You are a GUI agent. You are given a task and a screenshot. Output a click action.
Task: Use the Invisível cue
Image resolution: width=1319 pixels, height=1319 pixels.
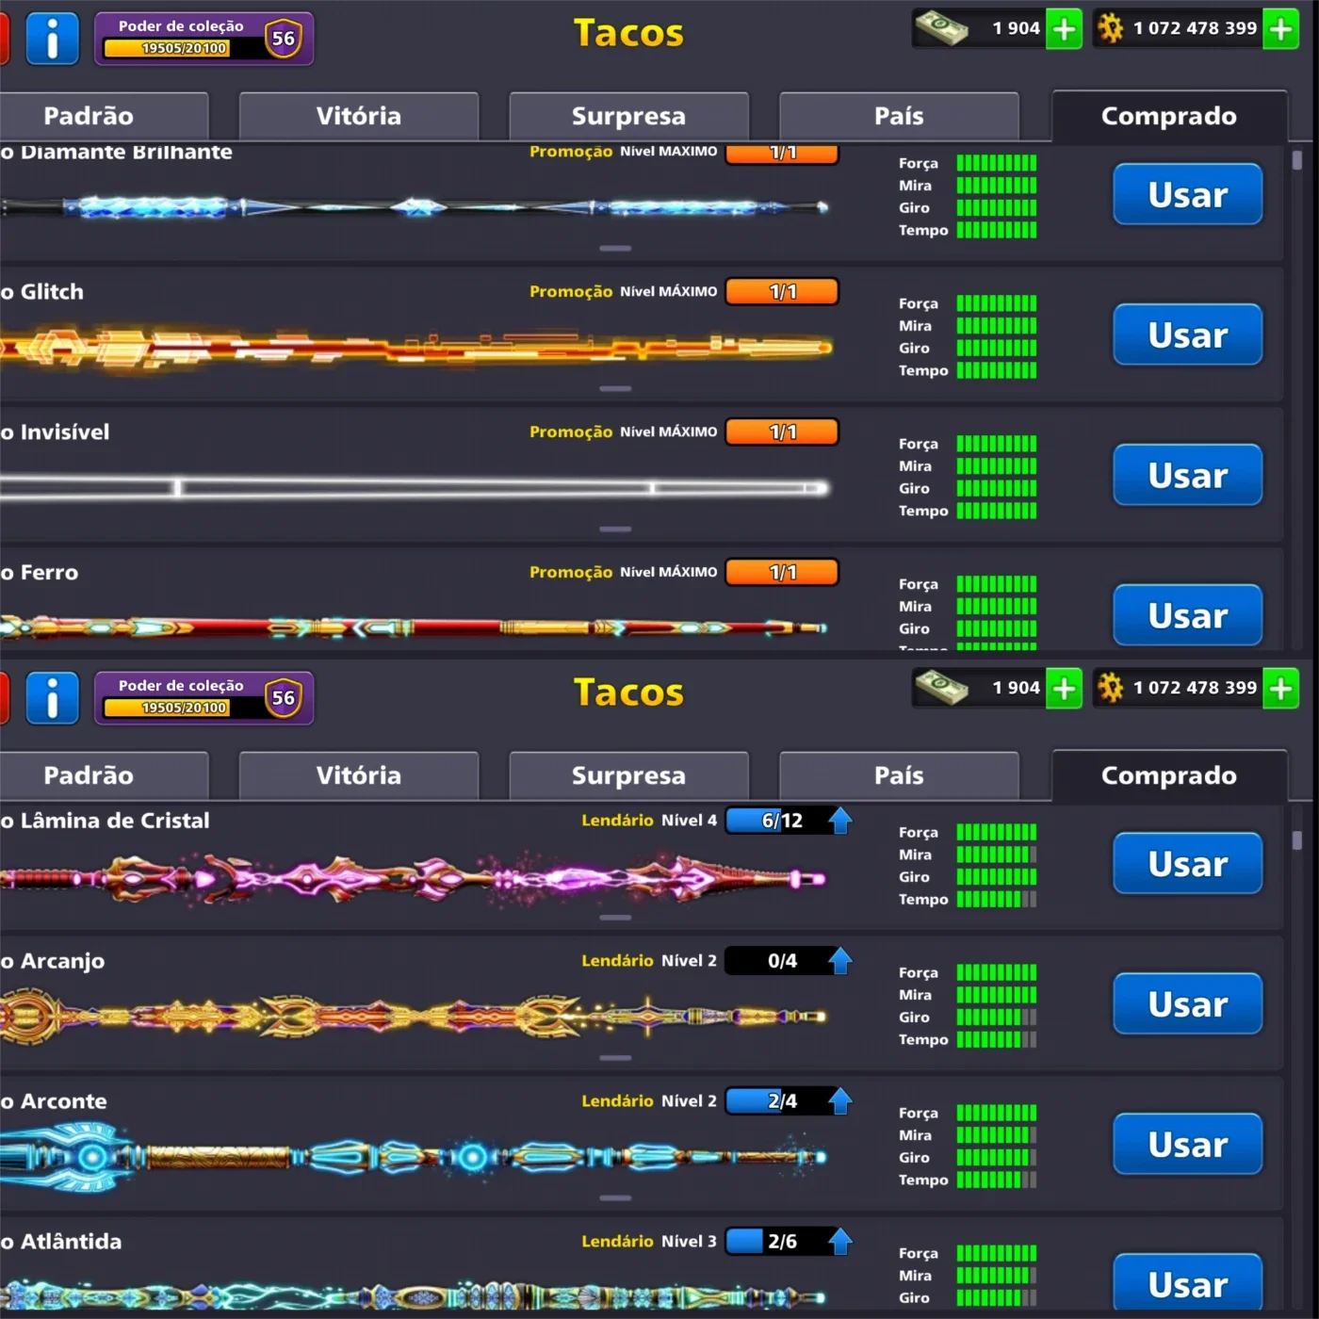click(1188, 475)
